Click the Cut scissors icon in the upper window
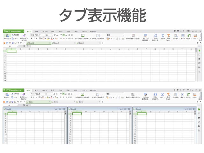The height and width of the screenshot is (153, 204). pyautogui.click(x=13, y=35)
